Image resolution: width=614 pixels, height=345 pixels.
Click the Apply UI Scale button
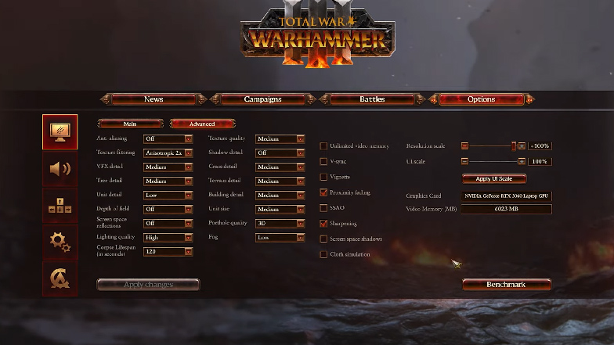click(x=493, y=178)
